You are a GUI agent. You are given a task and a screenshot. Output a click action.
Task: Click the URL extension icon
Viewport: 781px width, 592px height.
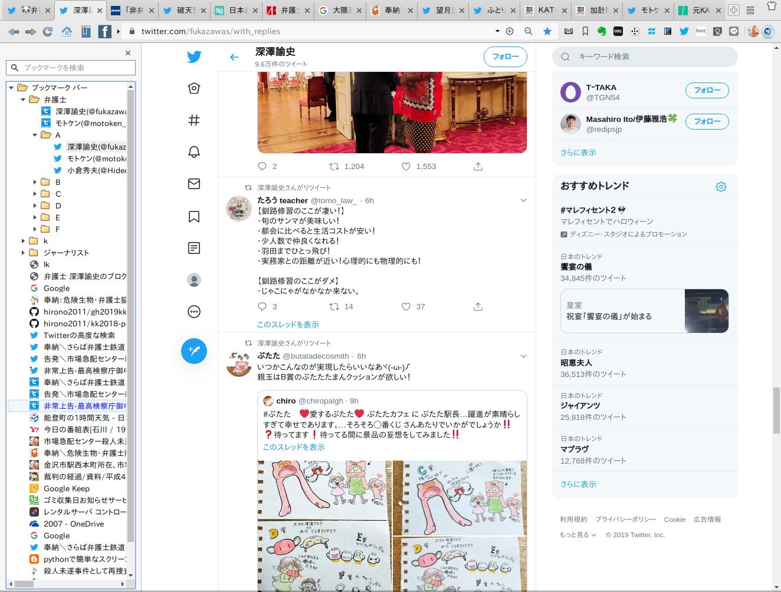(x=618, y=31)
